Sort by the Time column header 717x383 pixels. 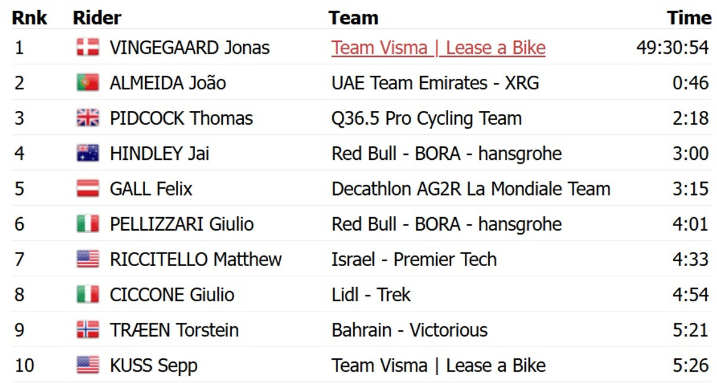[x=689, y=18]
